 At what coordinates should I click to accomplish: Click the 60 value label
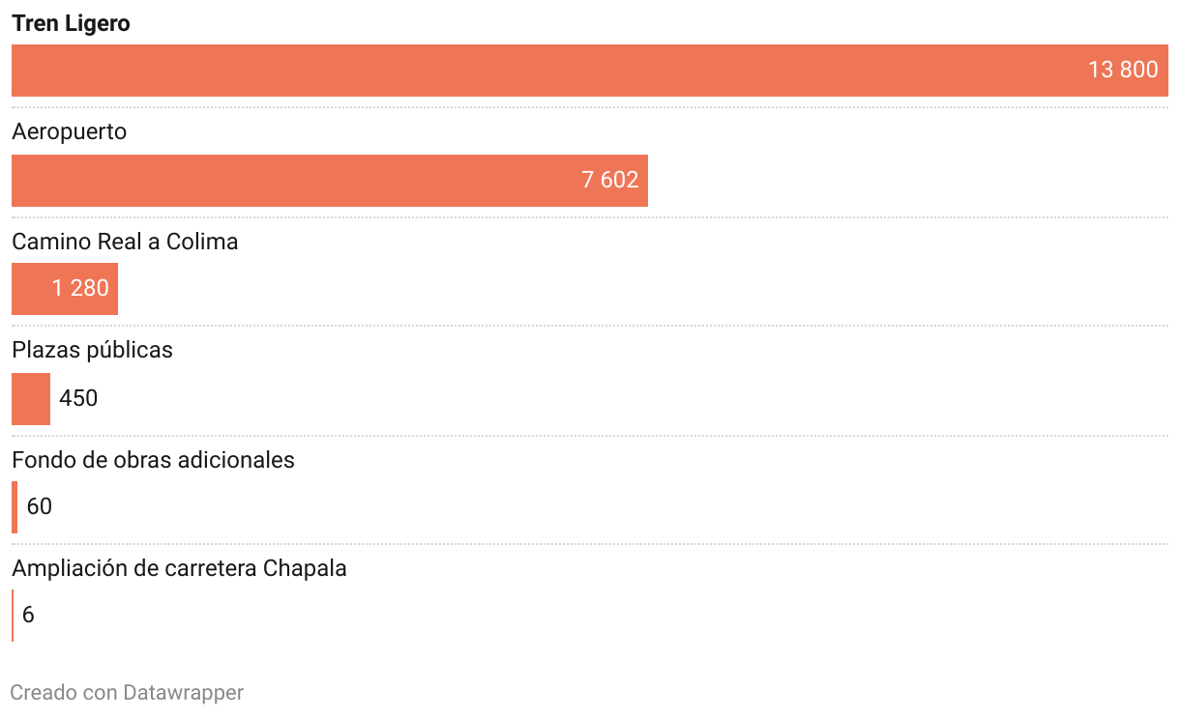(x=40, y=506)
